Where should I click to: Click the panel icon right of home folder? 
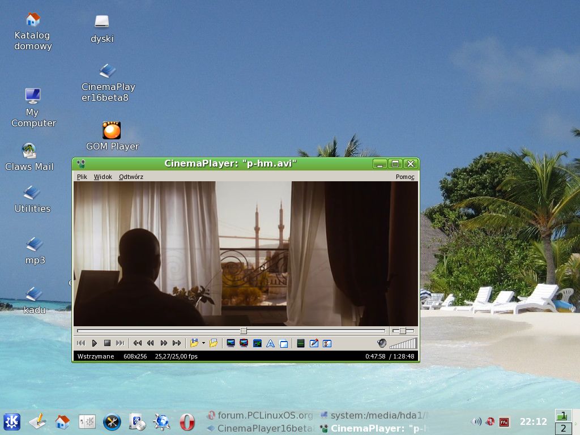coord(87,421)
